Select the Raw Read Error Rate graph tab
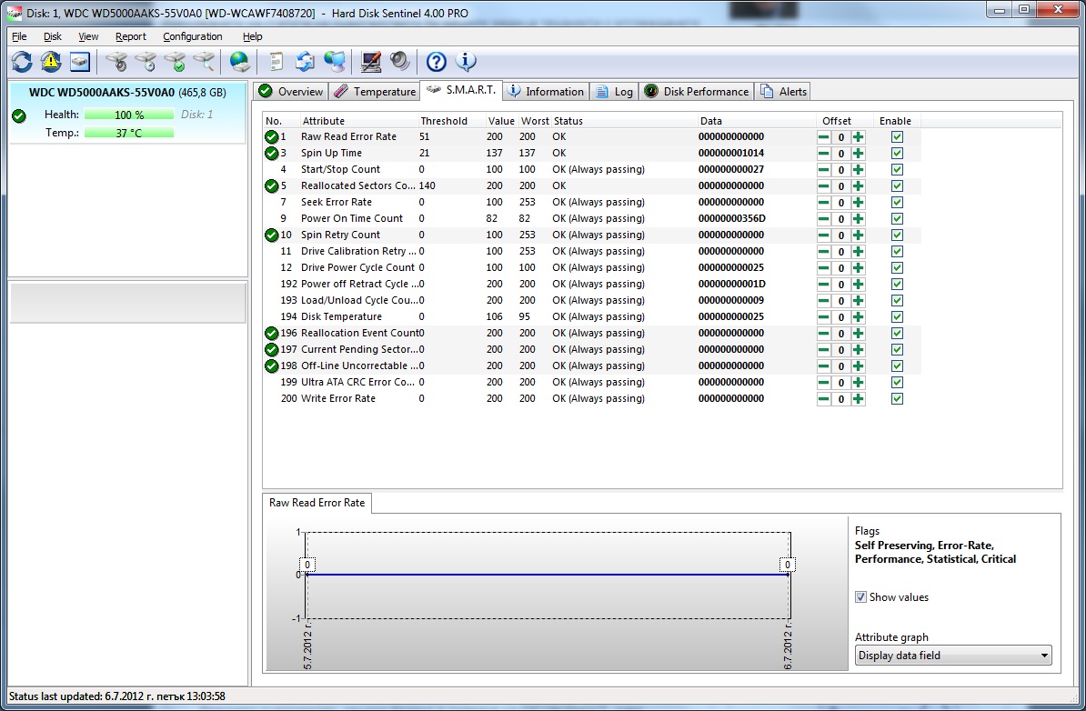The height and width of the screenshot is (711, 1086). pyautogui.click(x=317, y=503)
